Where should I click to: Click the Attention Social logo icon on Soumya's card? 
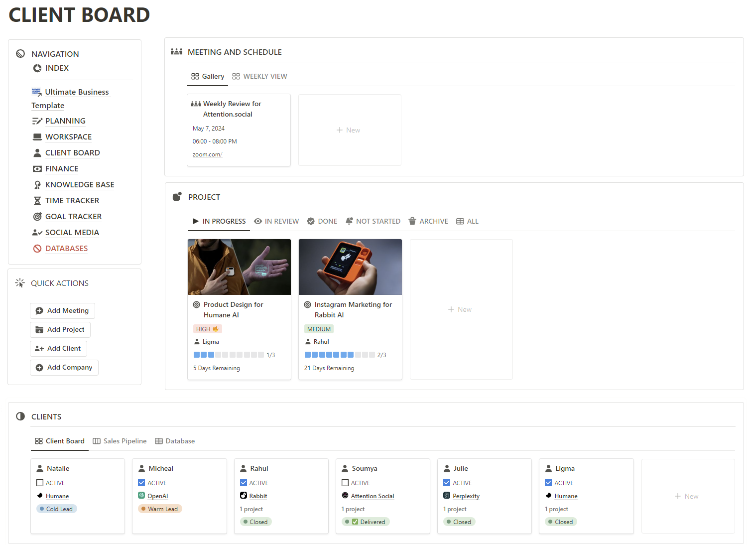(x=345, y=496)
